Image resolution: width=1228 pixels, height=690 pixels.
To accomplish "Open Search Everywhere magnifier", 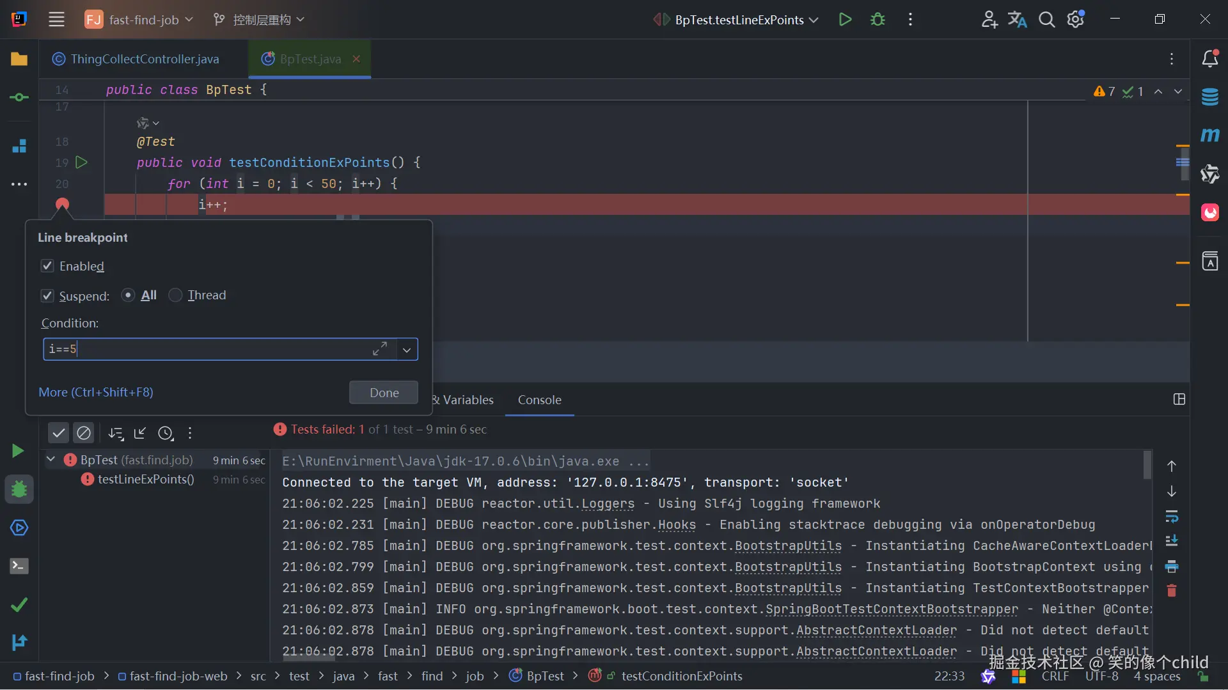I will 1046,19.
